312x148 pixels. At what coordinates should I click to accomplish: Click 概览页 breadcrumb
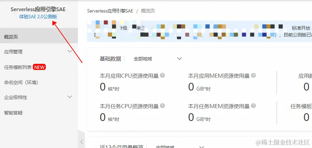(x=148, y=11)
